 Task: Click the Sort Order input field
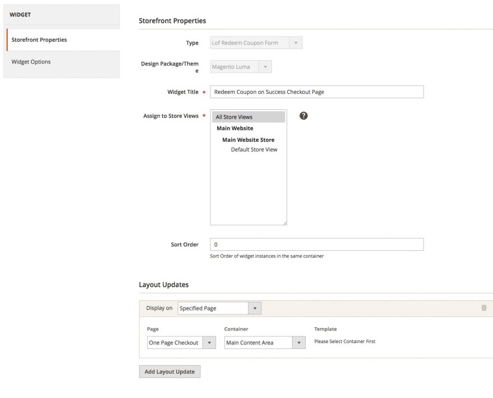(x=317, y=244)
